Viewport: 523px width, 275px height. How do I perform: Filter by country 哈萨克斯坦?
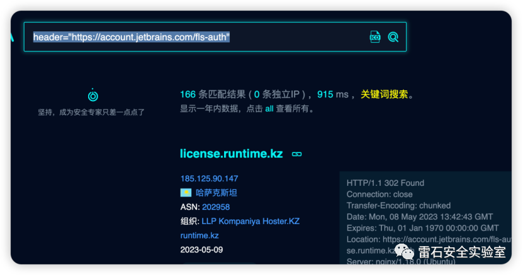(216, 193)
